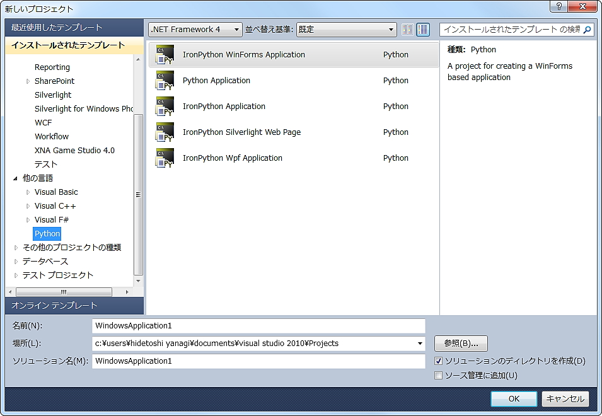The image size is (602, 416).
Task: Select XNA Game Studio 4.0 category
Action: (74, 151)
